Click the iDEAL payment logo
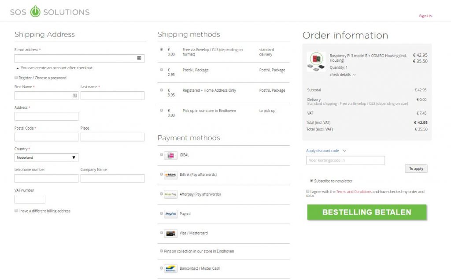The image size is (451, 279). pyautogui.click(x=170, y=156)
